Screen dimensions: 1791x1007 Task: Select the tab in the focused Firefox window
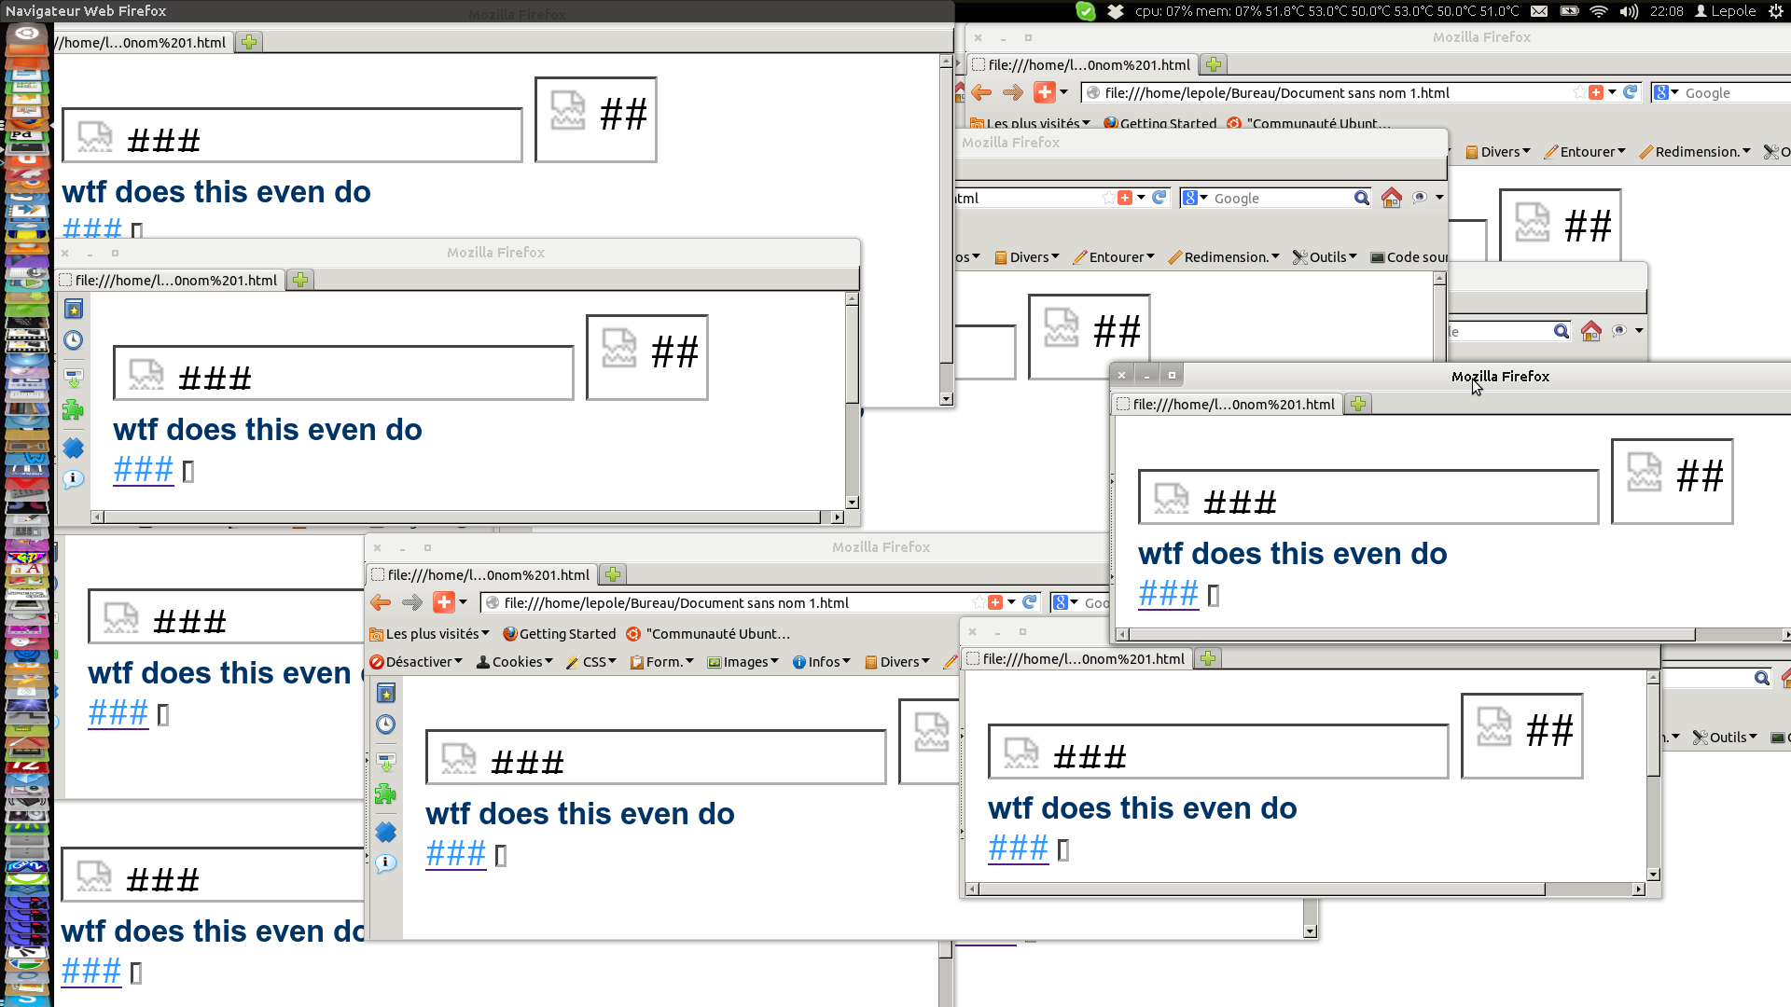click(1227, 404)
